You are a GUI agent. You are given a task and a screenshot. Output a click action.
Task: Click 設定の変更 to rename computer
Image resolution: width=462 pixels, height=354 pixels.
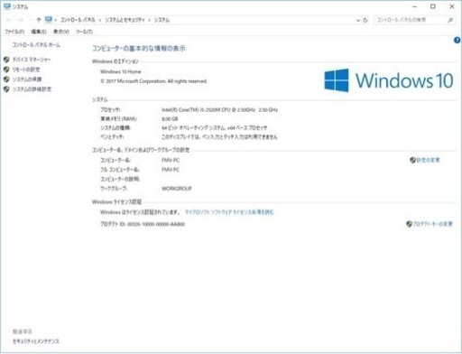tap(428, 160)
